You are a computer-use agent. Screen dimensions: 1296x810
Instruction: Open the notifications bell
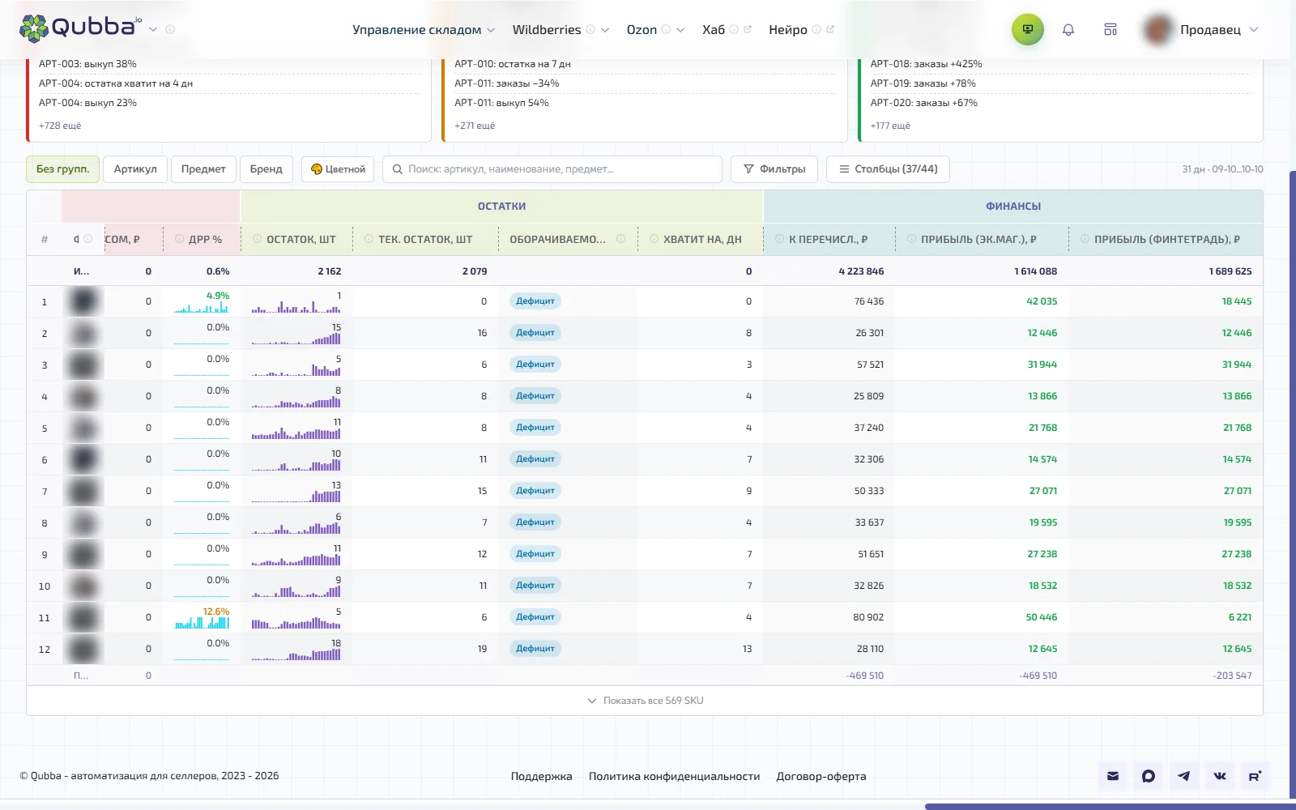[1068, 29]
